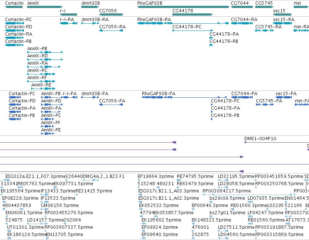Select the AnnIX-RB transcript label
The width and height of the screenshot is (309, 240).
tap(37, 49)
